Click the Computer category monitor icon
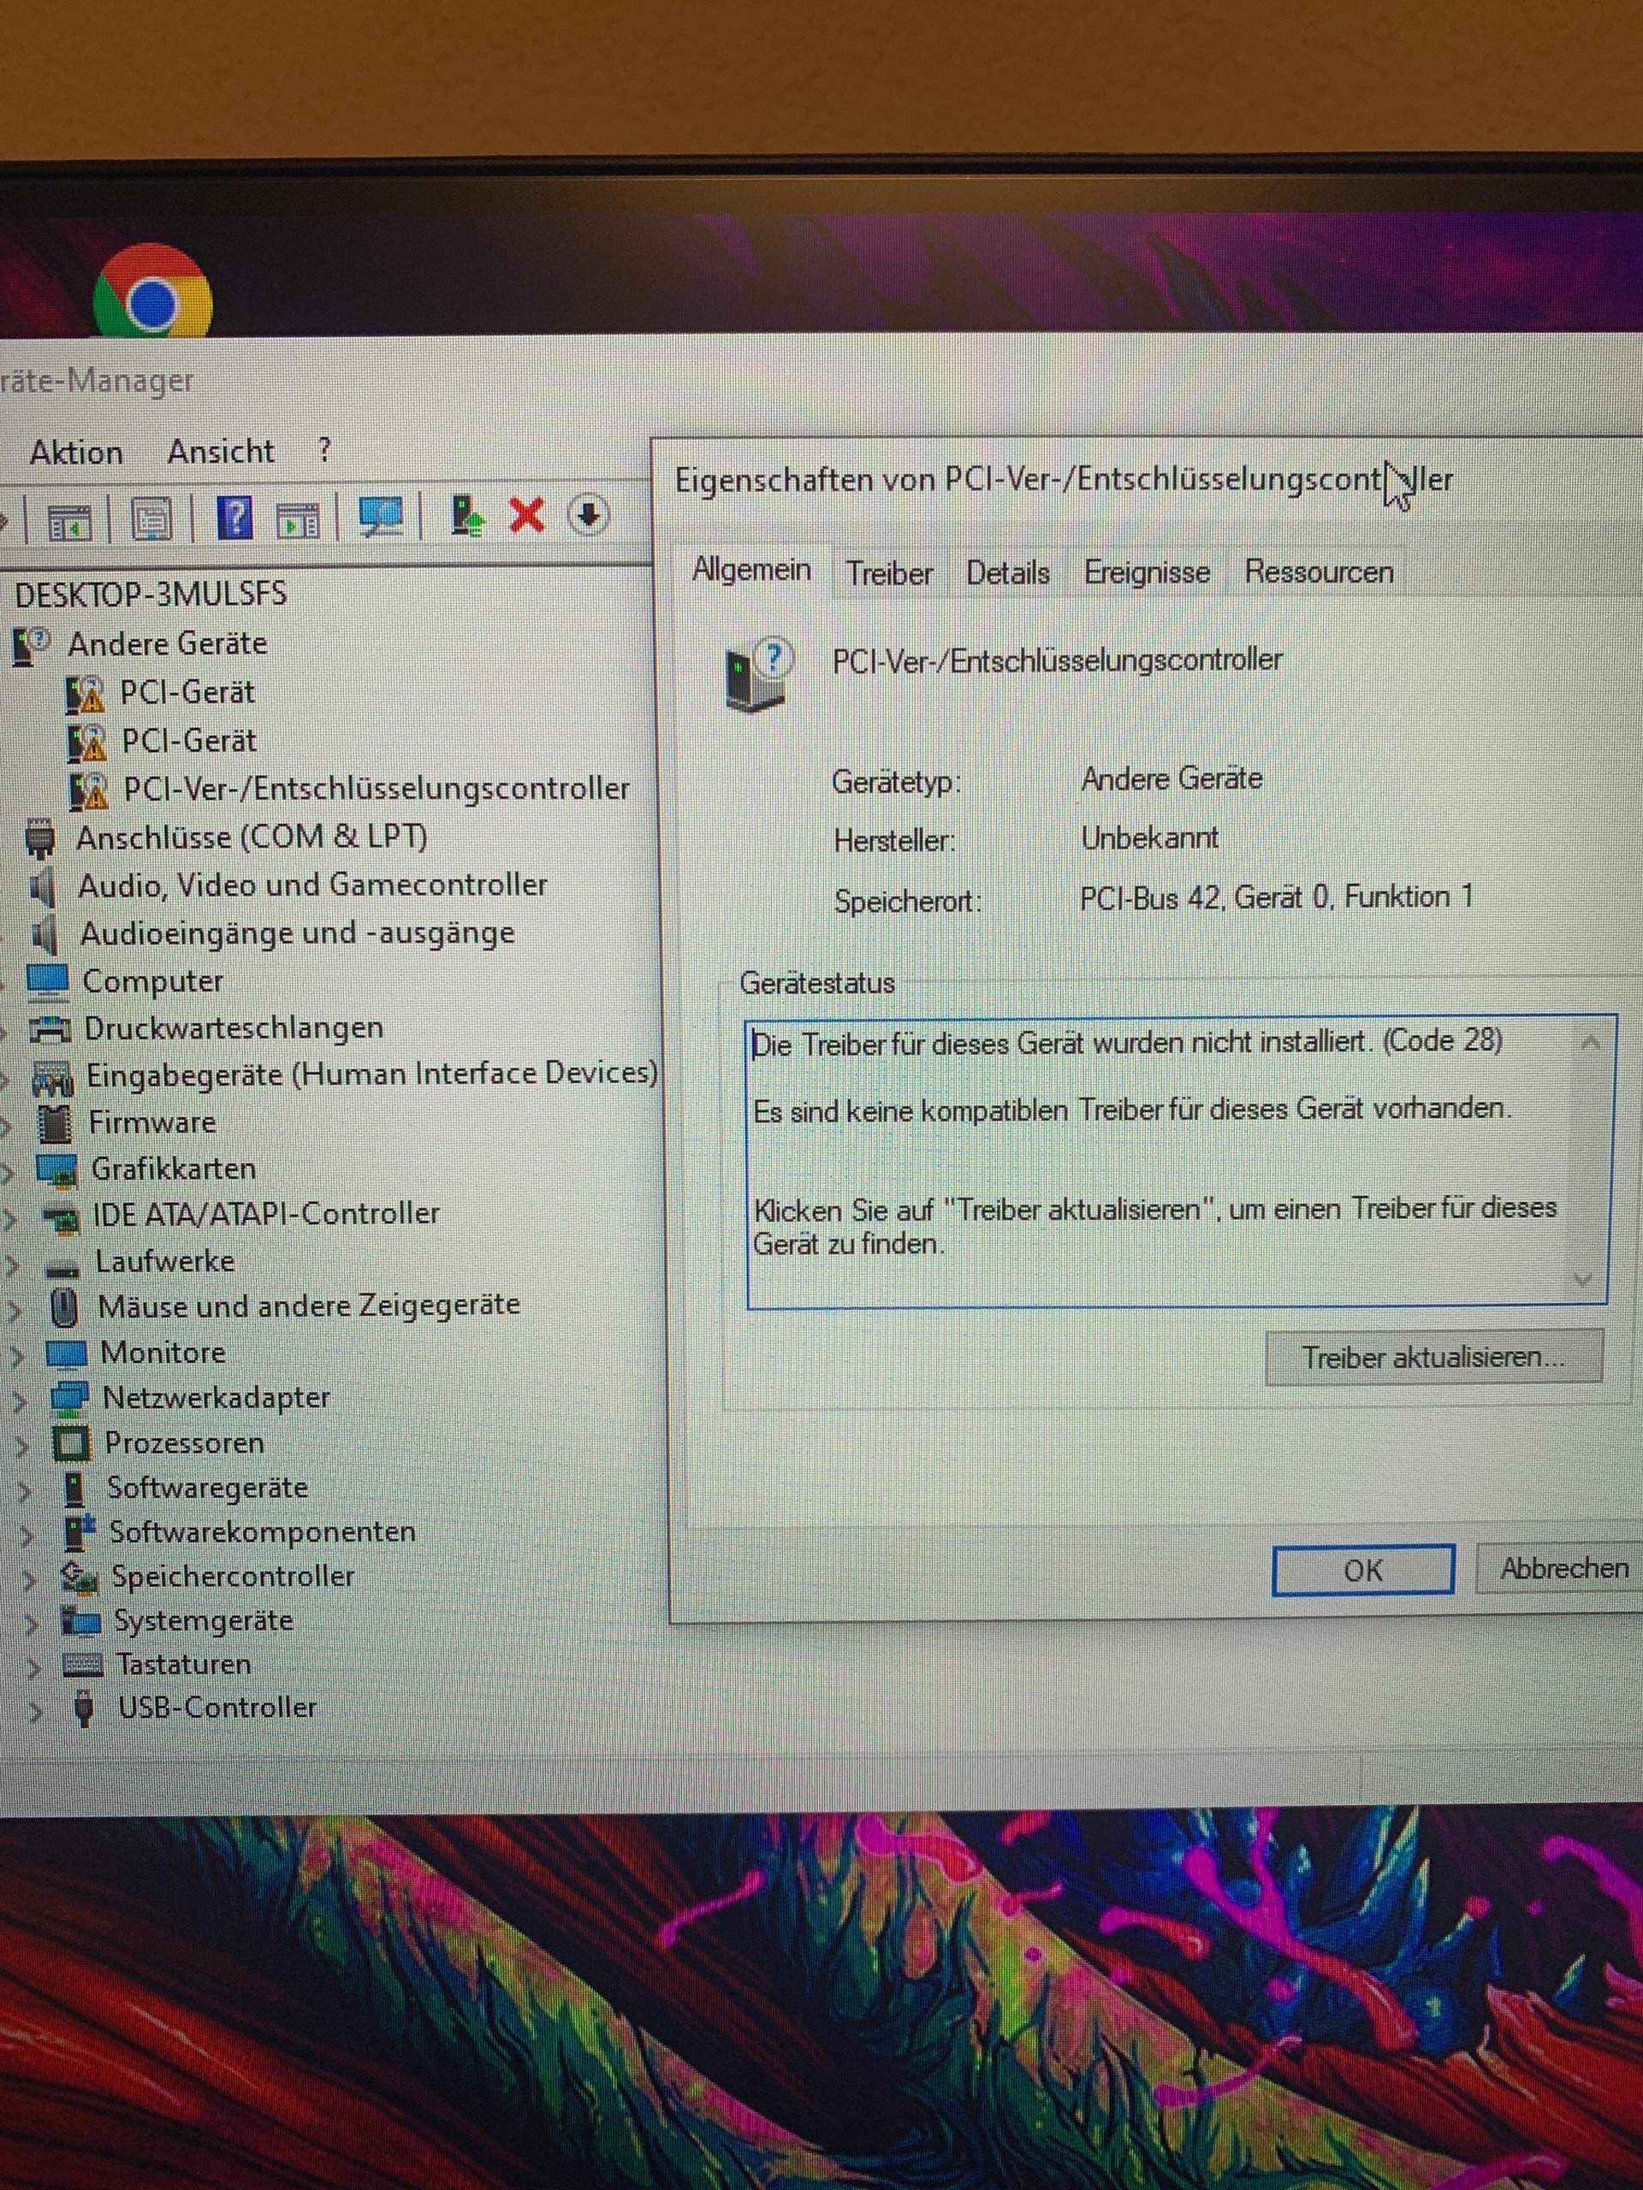This screenshot has height=2190, width=1643. [46, 981]
